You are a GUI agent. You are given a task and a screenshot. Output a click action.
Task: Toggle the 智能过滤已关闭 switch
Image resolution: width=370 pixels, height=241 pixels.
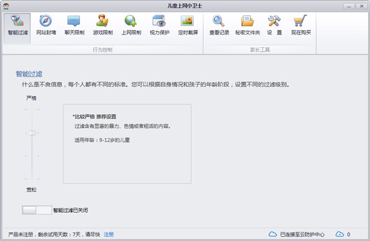[37, 210]
